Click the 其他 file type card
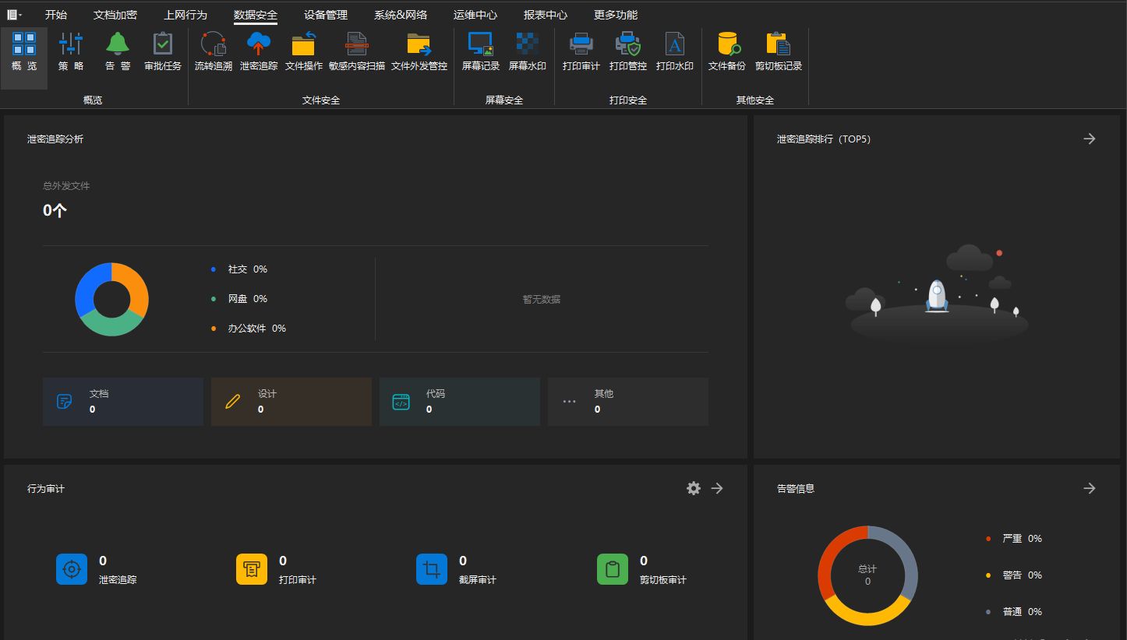Image resolution: width=1127 pixels, height=640 pixels. [x=628, y=402]
